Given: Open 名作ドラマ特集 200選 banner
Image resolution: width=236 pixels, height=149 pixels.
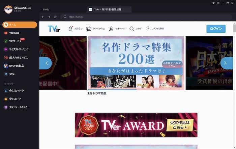Looking at the screenshot, I should (x=136, y=63).
